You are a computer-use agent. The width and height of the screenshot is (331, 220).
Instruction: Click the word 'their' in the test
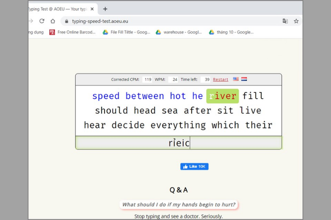259,125
